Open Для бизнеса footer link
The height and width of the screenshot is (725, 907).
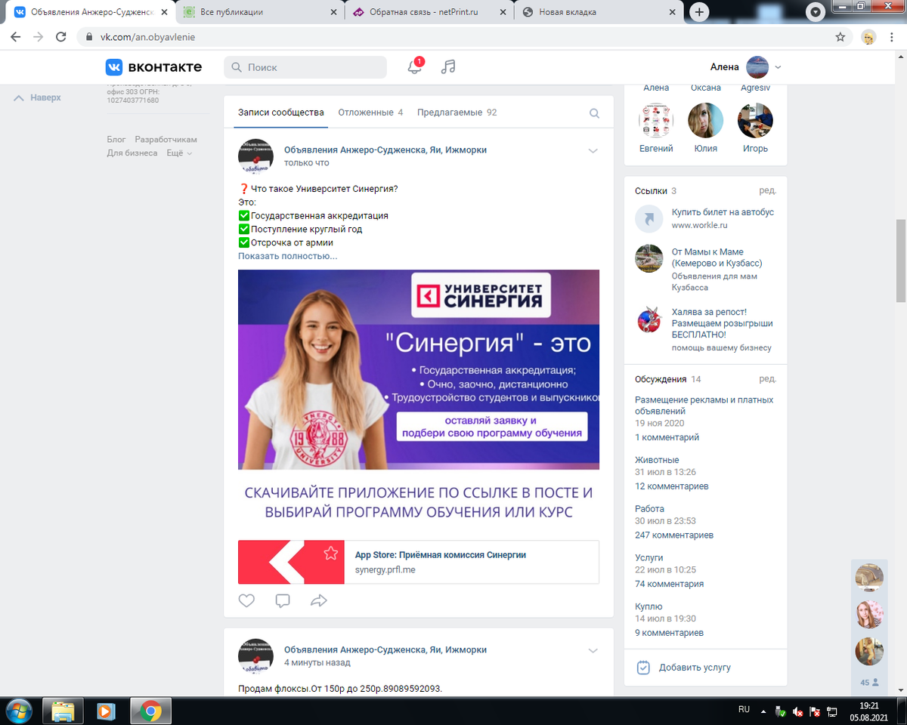pyautogui.click(x=132, y=153)
